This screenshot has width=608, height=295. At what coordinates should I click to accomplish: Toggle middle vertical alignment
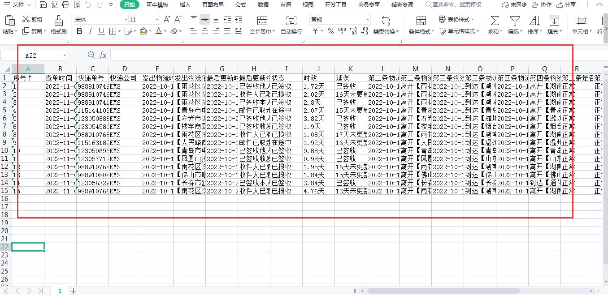[x=205, y=19]
